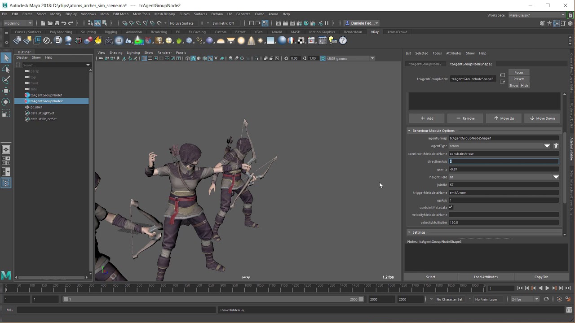The height and width of the screenshot is (323, 575).
Task: Activate the Lasso Select tool
Action: point(6,69)
